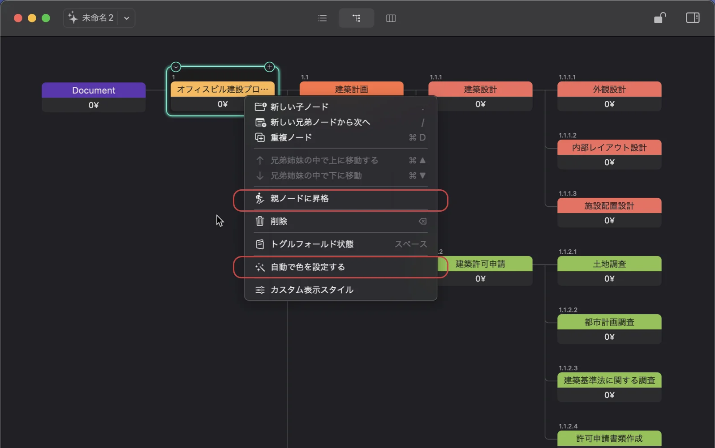This screenshot has width=715, height=448.
Task: Select トグルフォールド状態 to toggle folding
Action: (x=312, y=244)
